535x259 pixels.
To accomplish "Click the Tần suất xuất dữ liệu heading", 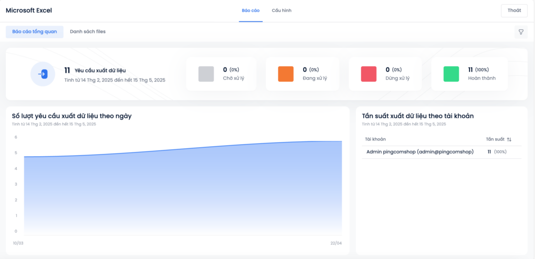I will 417,116.
